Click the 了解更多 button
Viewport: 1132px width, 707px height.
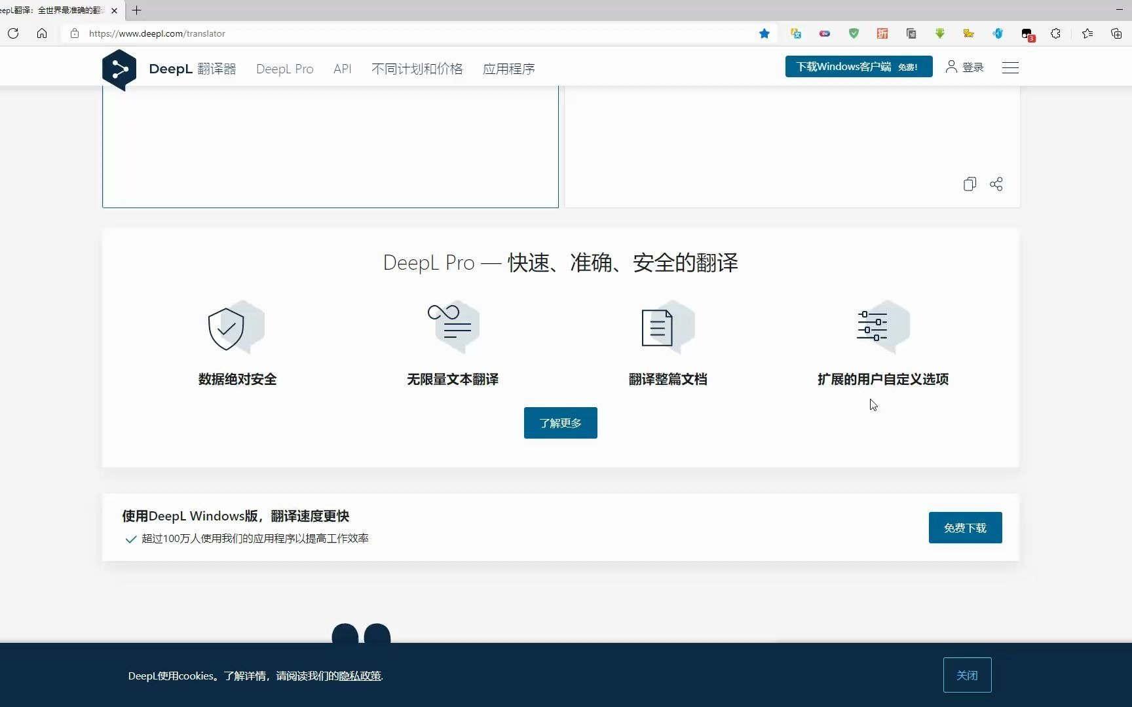[560, 423]
